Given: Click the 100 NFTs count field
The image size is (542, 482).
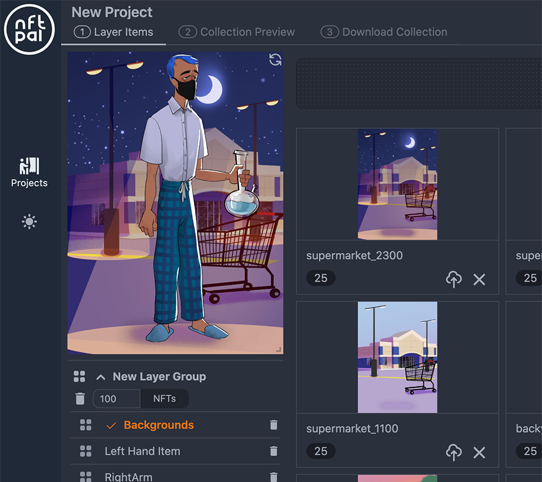Looking at the screenshot, I should pyautogui.click(x=116, y=399).
